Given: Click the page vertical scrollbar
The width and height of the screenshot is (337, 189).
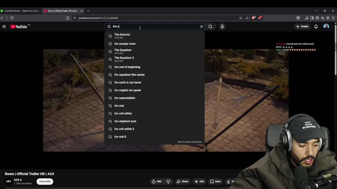Looking at the screenshot, I should [x=335, y=50].
